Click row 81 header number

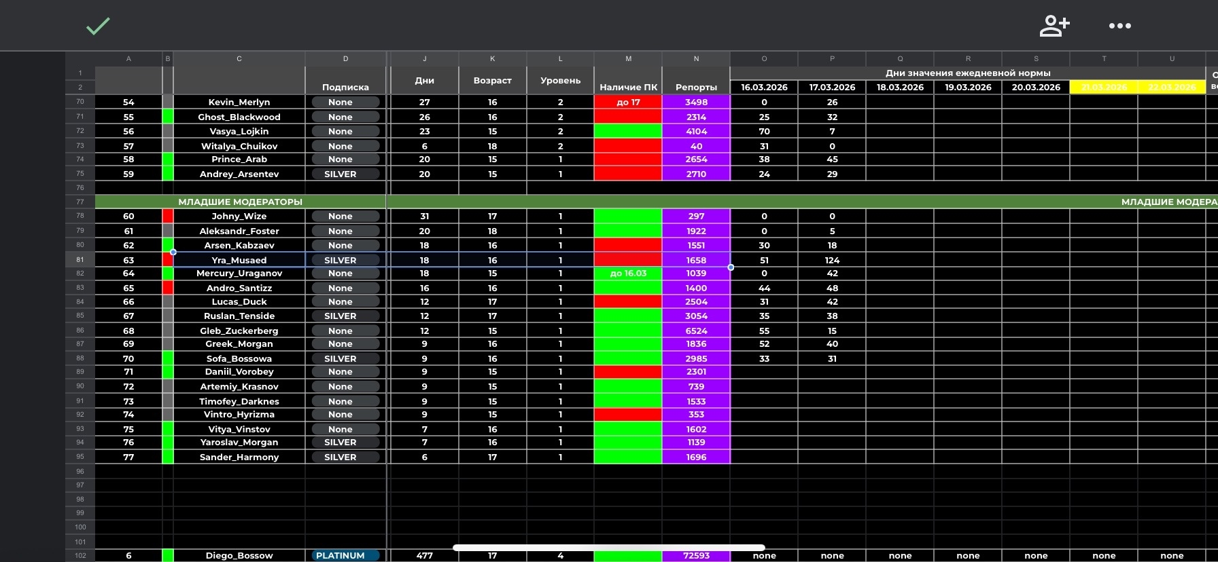point(80,259)
